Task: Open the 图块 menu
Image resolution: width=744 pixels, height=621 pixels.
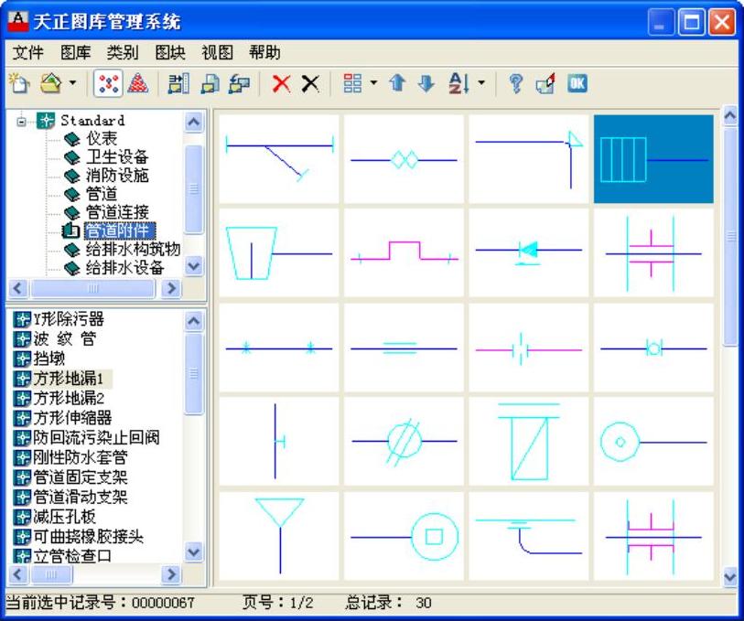Action: [x=170, y=52]
